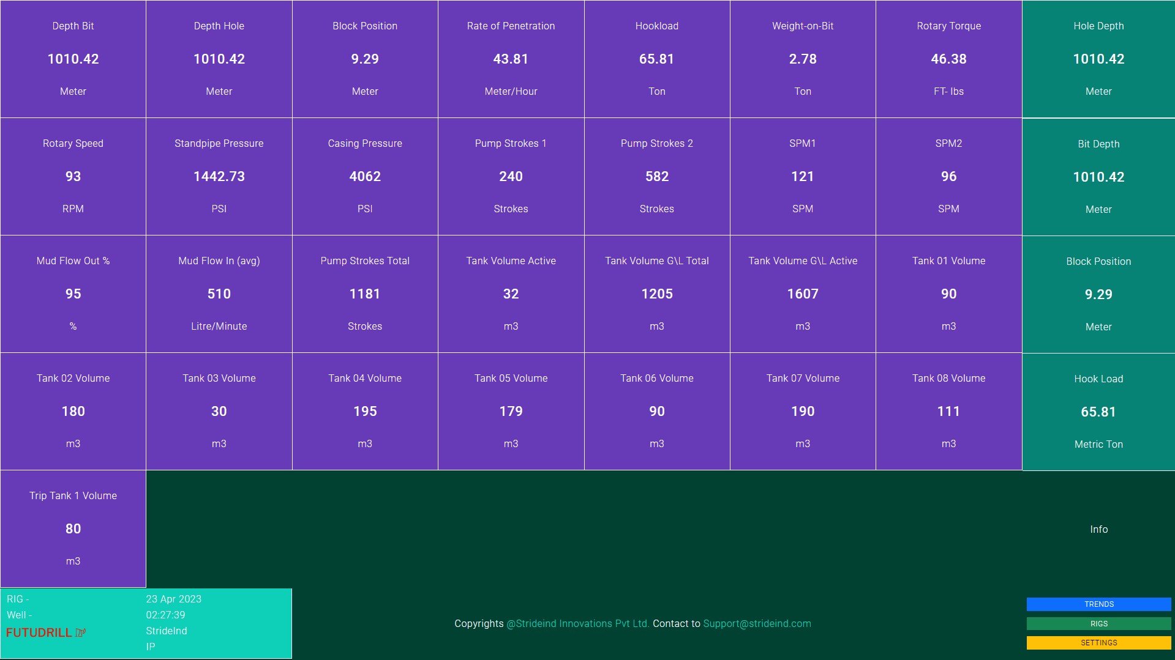Viewport: 1175px width, 660px height.
Task: Click the Support@strideind.com email link
Action: pyautogui.click(x=757, y=624)
